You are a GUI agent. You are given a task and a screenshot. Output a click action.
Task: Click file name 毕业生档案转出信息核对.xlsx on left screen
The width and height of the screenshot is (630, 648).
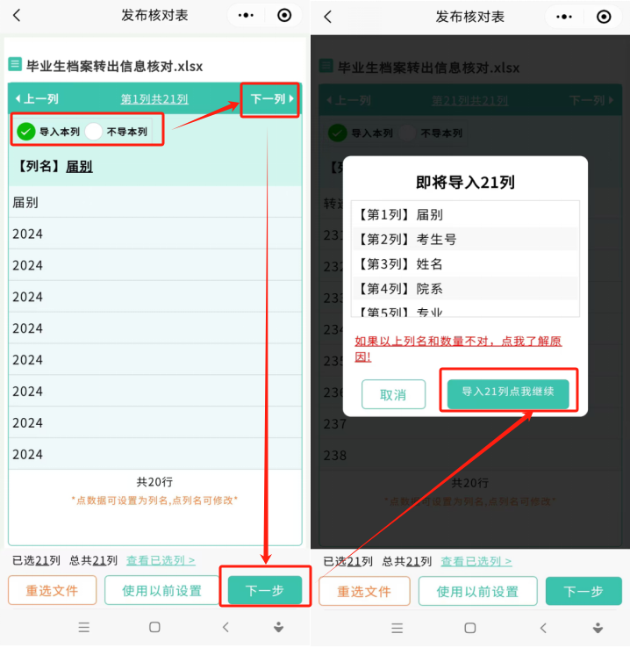[x=114, y=66]
